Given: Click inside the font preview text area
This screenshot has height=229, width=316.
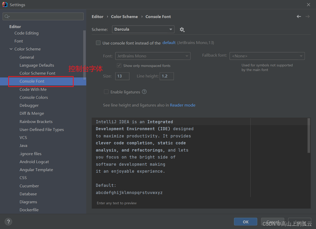Looking at the screenshot, I should 201,157.
